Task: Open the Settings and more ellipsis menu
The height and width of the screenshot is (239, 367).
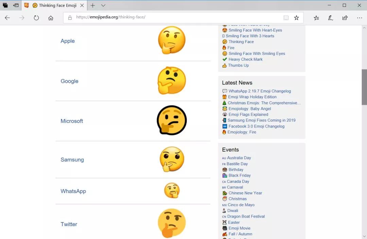Action: [x=359, y=18]
